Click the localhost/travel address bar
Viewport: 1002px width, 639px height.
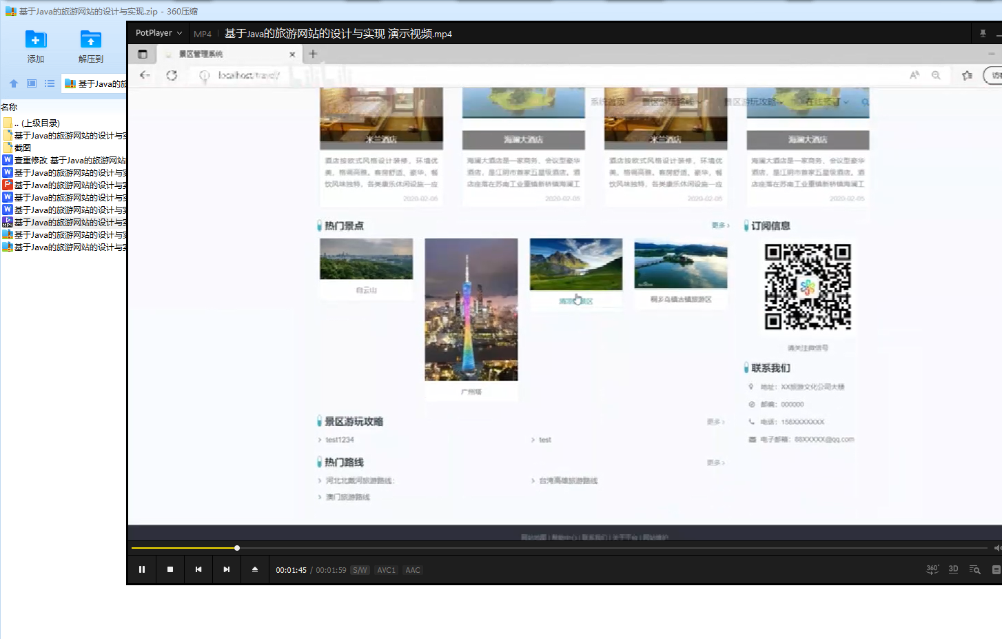(x=249, y=75)
